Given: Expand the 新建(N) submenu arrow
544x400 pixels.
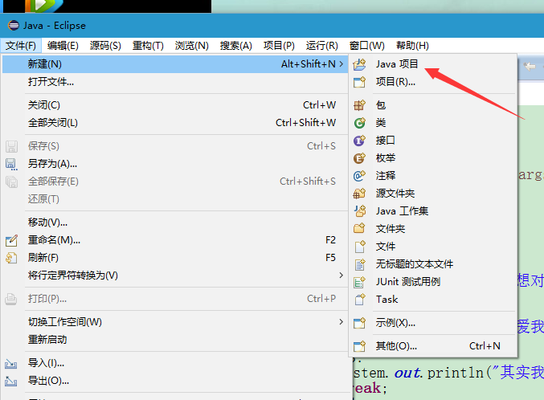Looking at the screenshot, I should pyautogui.click(x=342, y=64).
